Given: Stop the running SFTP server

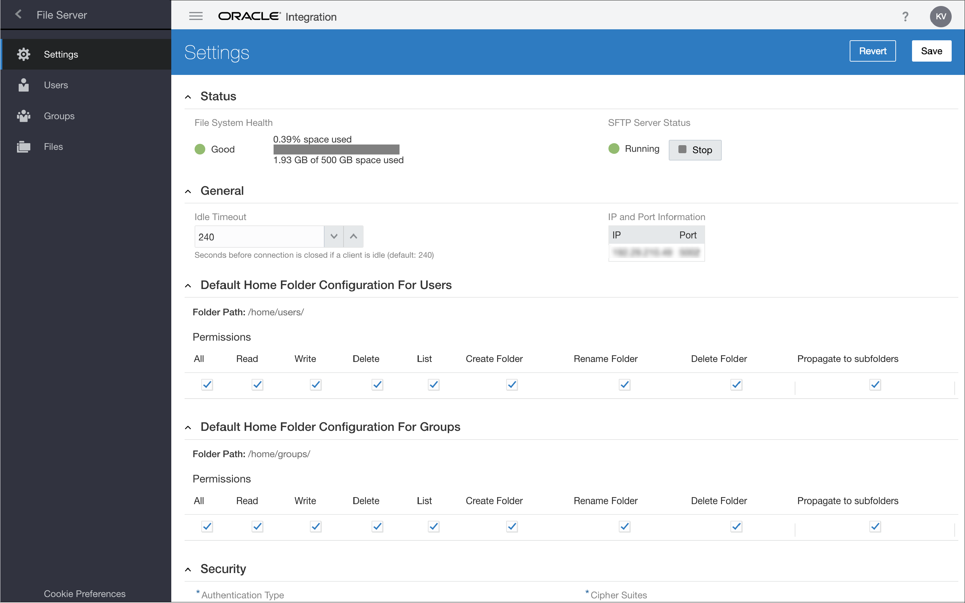Looking at the screenshot, I should (x=694, y=150).
